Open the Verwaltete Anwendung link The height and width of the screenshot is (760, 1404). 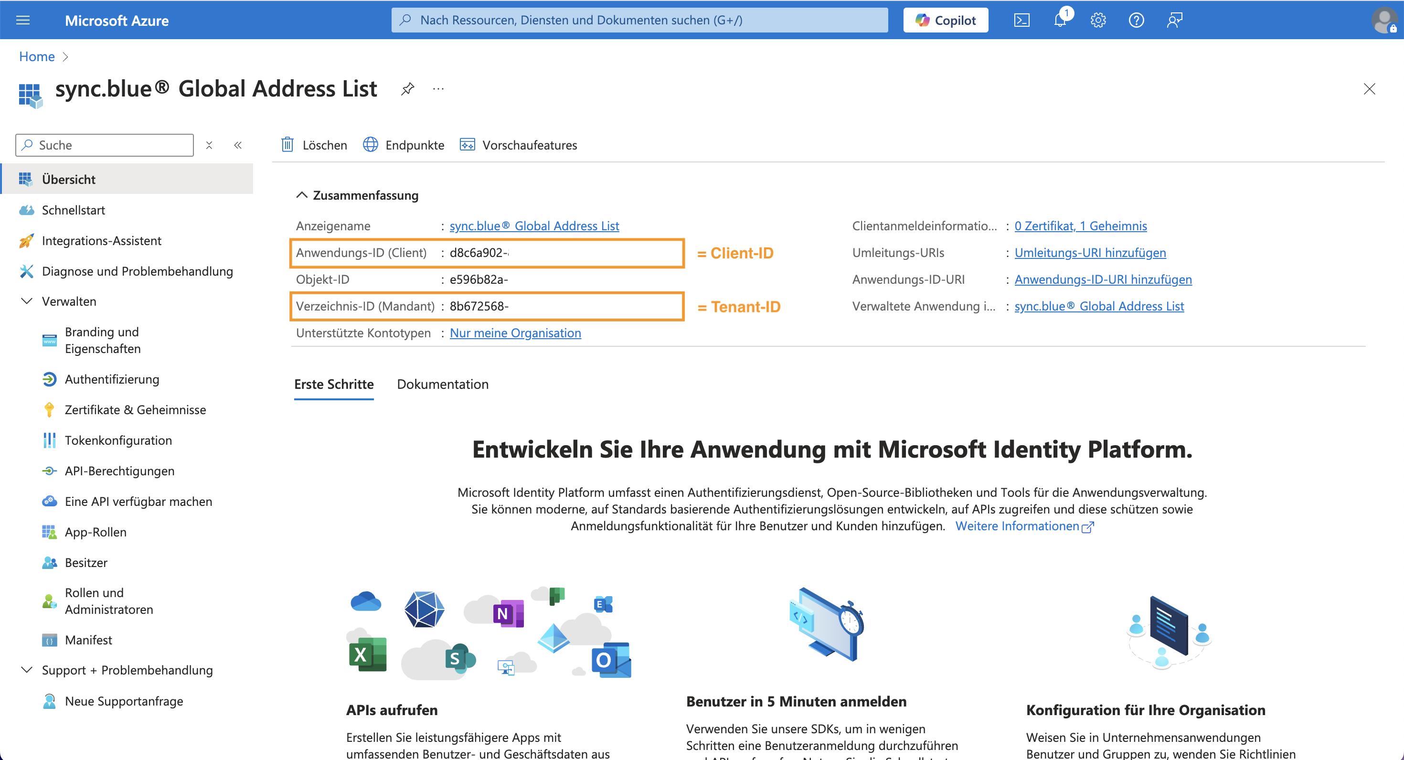(x=1099, y=306)
